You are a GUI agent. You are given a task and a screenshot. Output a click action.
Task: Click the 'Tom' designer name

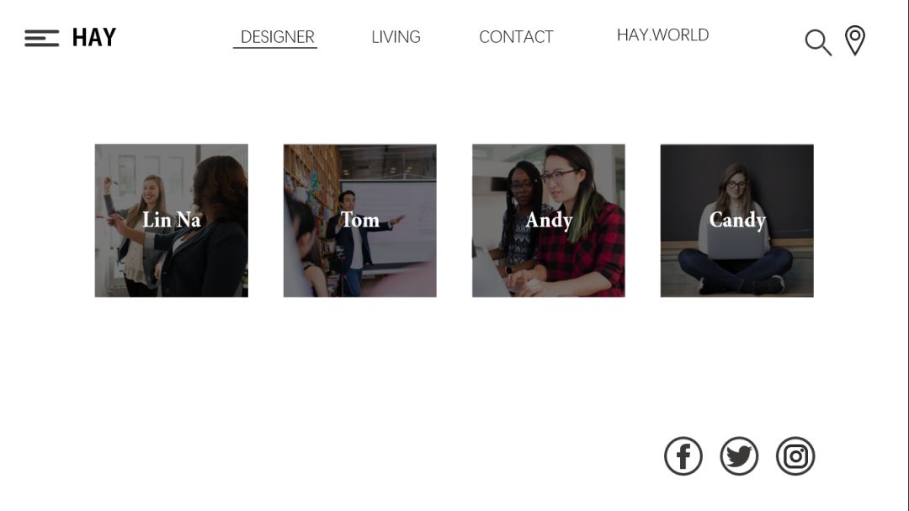[x=360, y=220]
